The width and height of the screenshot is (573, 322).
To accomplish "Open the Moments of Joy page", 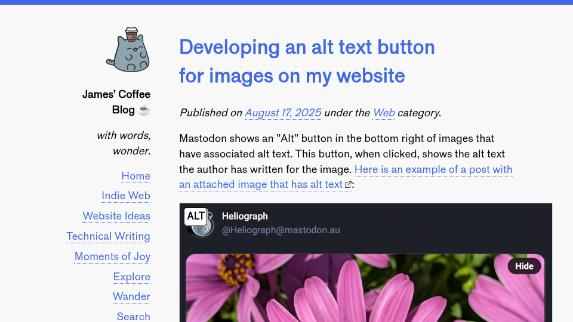I will 112,256.
